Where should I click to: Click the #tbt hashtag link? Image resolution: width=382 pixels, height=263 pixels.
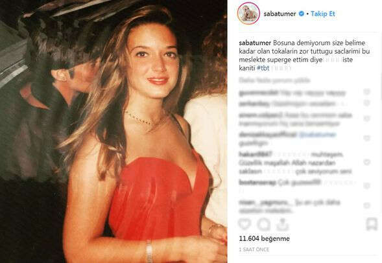[263, 68]
